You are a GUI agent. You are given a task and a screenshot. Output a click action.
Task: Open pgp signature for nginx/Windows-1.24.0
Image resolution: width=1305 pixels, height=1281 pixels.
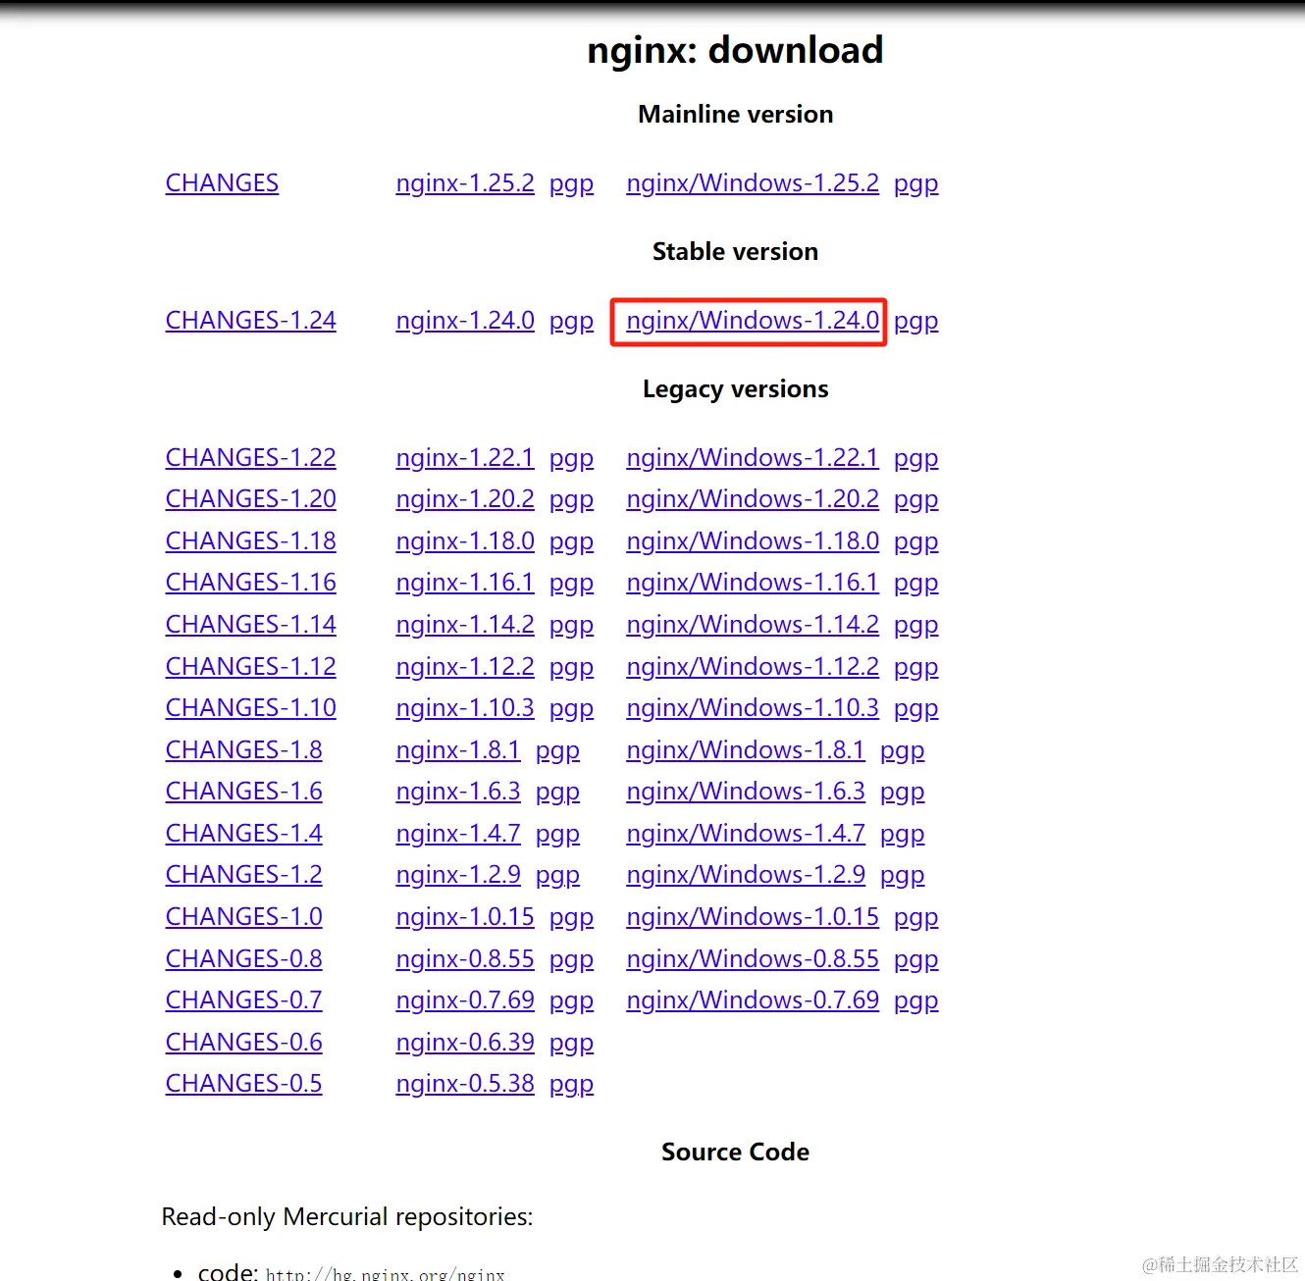(x=916, y=322)
